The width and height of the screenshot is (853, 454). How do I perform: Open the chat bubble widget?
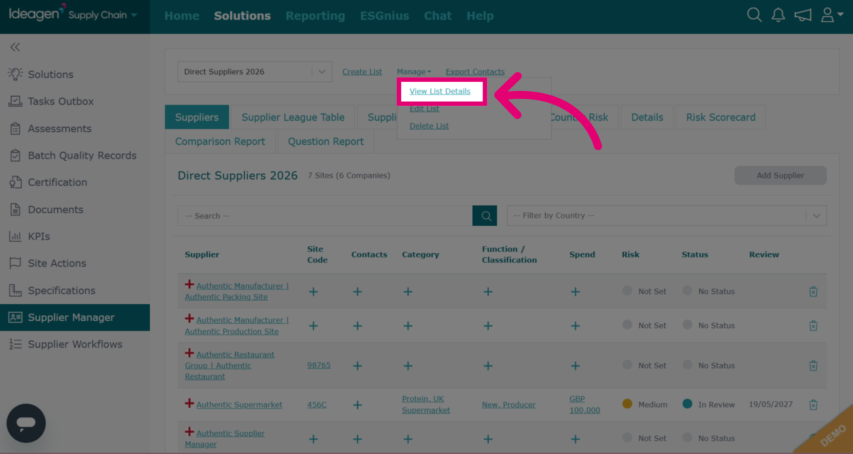tap(26, 423)
